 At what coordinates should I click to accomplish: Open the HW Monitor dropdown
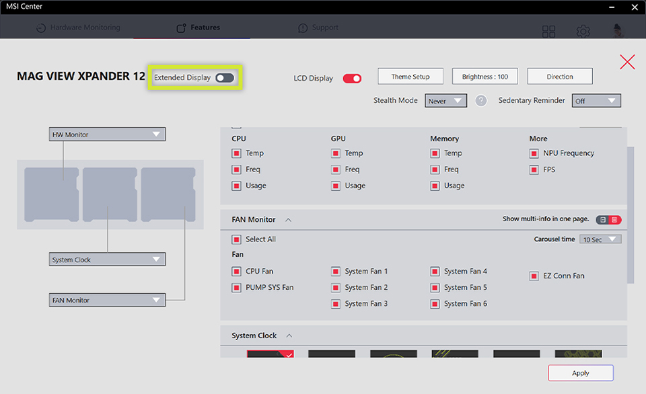pos(107,134)
